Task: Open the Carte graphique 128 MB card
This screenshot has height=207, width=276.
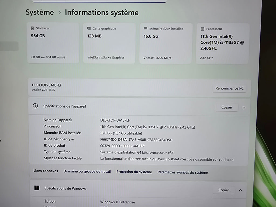Action: [109, 43]
